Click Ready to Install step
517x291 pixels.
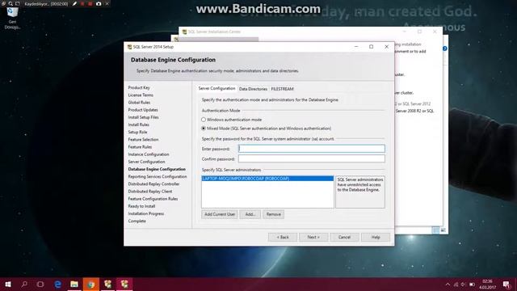[141, 206]
